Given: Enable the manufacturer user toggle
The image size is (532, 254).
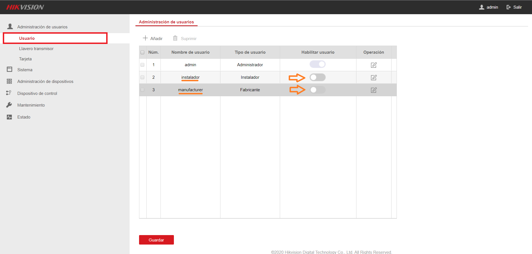Looking at the screenshot, I should 317,90.
